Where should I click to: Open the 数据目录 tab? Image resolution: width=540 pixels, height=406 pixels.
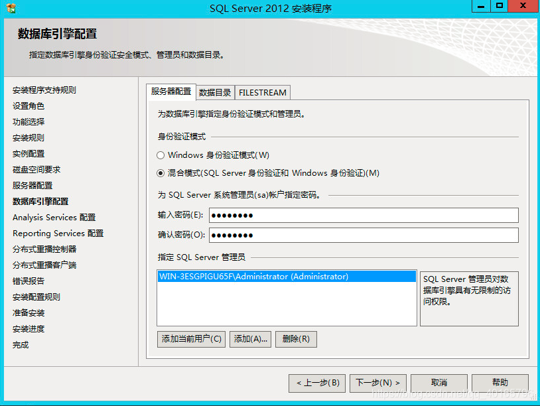tap(215, 93)
